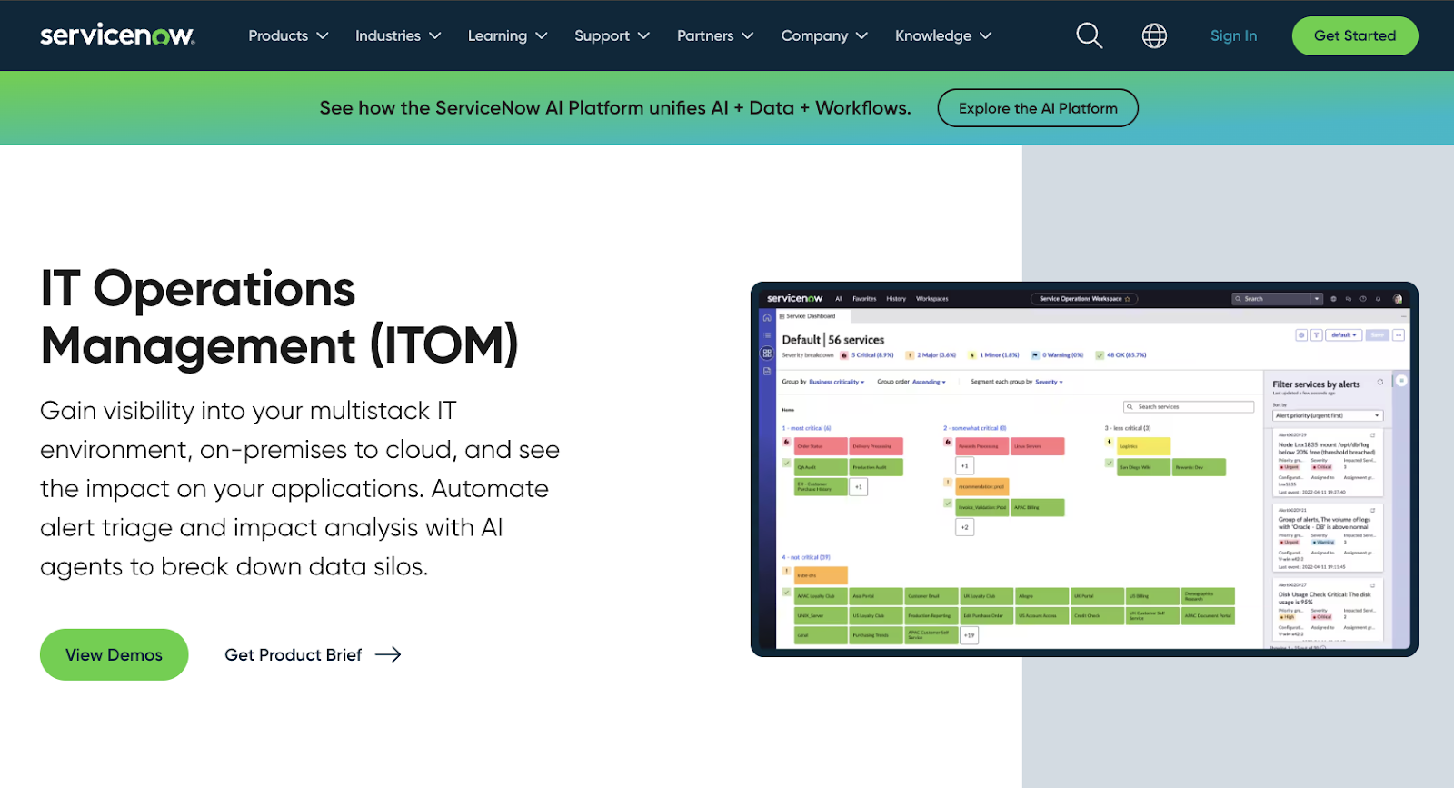Click refresh icon beside Filter services by alerts
Image resolution: width=1454 pixels, height=788 pixels.
click(x=1379, y=382)
